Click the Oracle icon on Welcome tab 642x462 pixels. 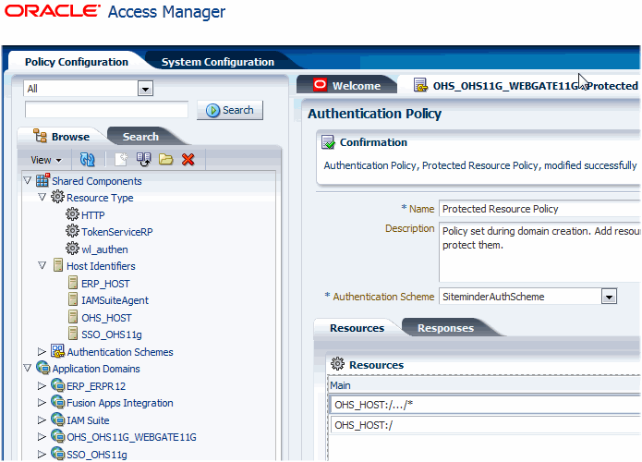[x=320, y=85]
